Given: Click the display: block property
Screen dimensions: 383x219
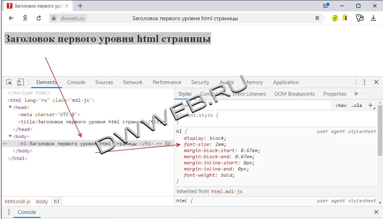Looking at the screenshot, I should [x=205, y=138].
